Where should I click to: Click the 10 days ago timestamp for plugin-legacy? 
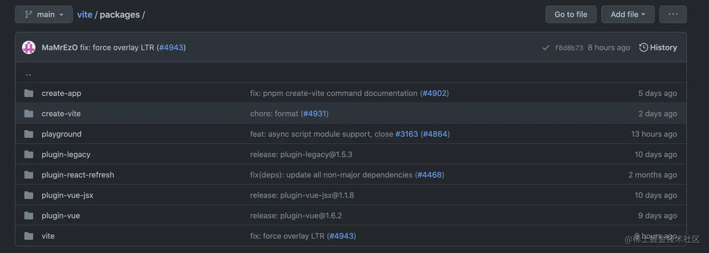(656, 154)
